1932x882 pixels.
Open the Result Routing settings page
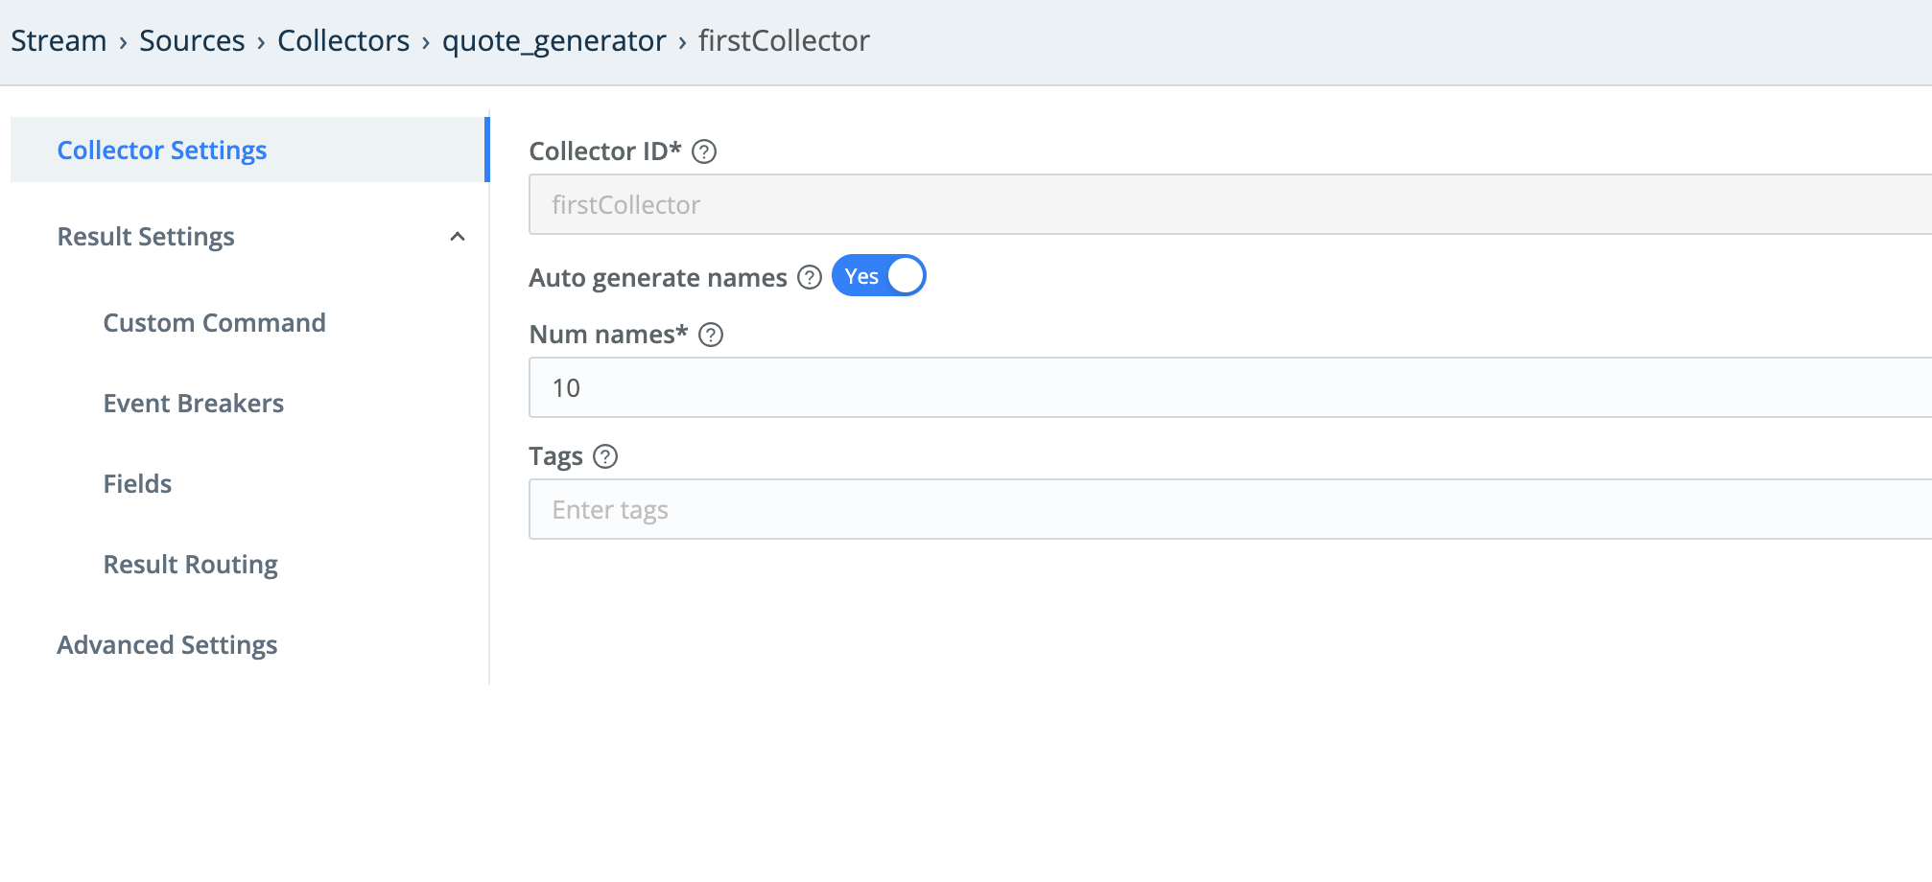190,565
